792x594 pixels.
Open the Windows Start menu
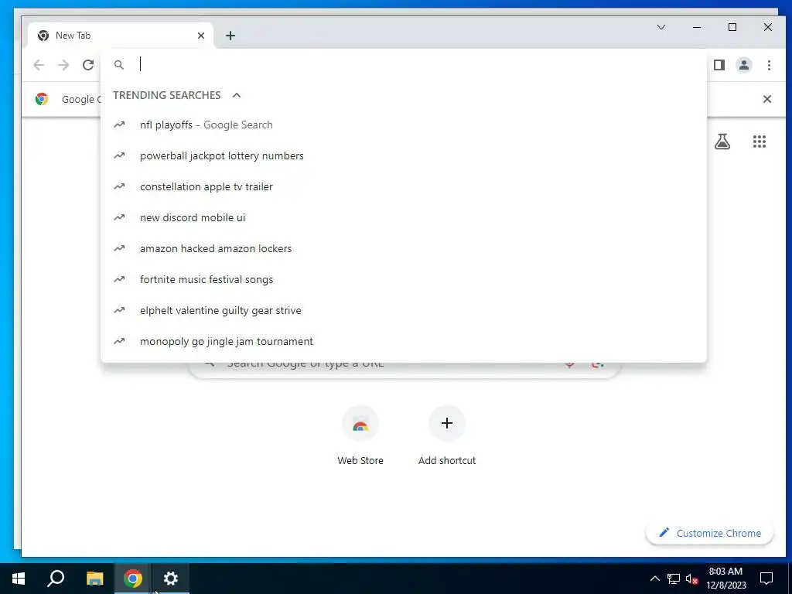[19, 579]
